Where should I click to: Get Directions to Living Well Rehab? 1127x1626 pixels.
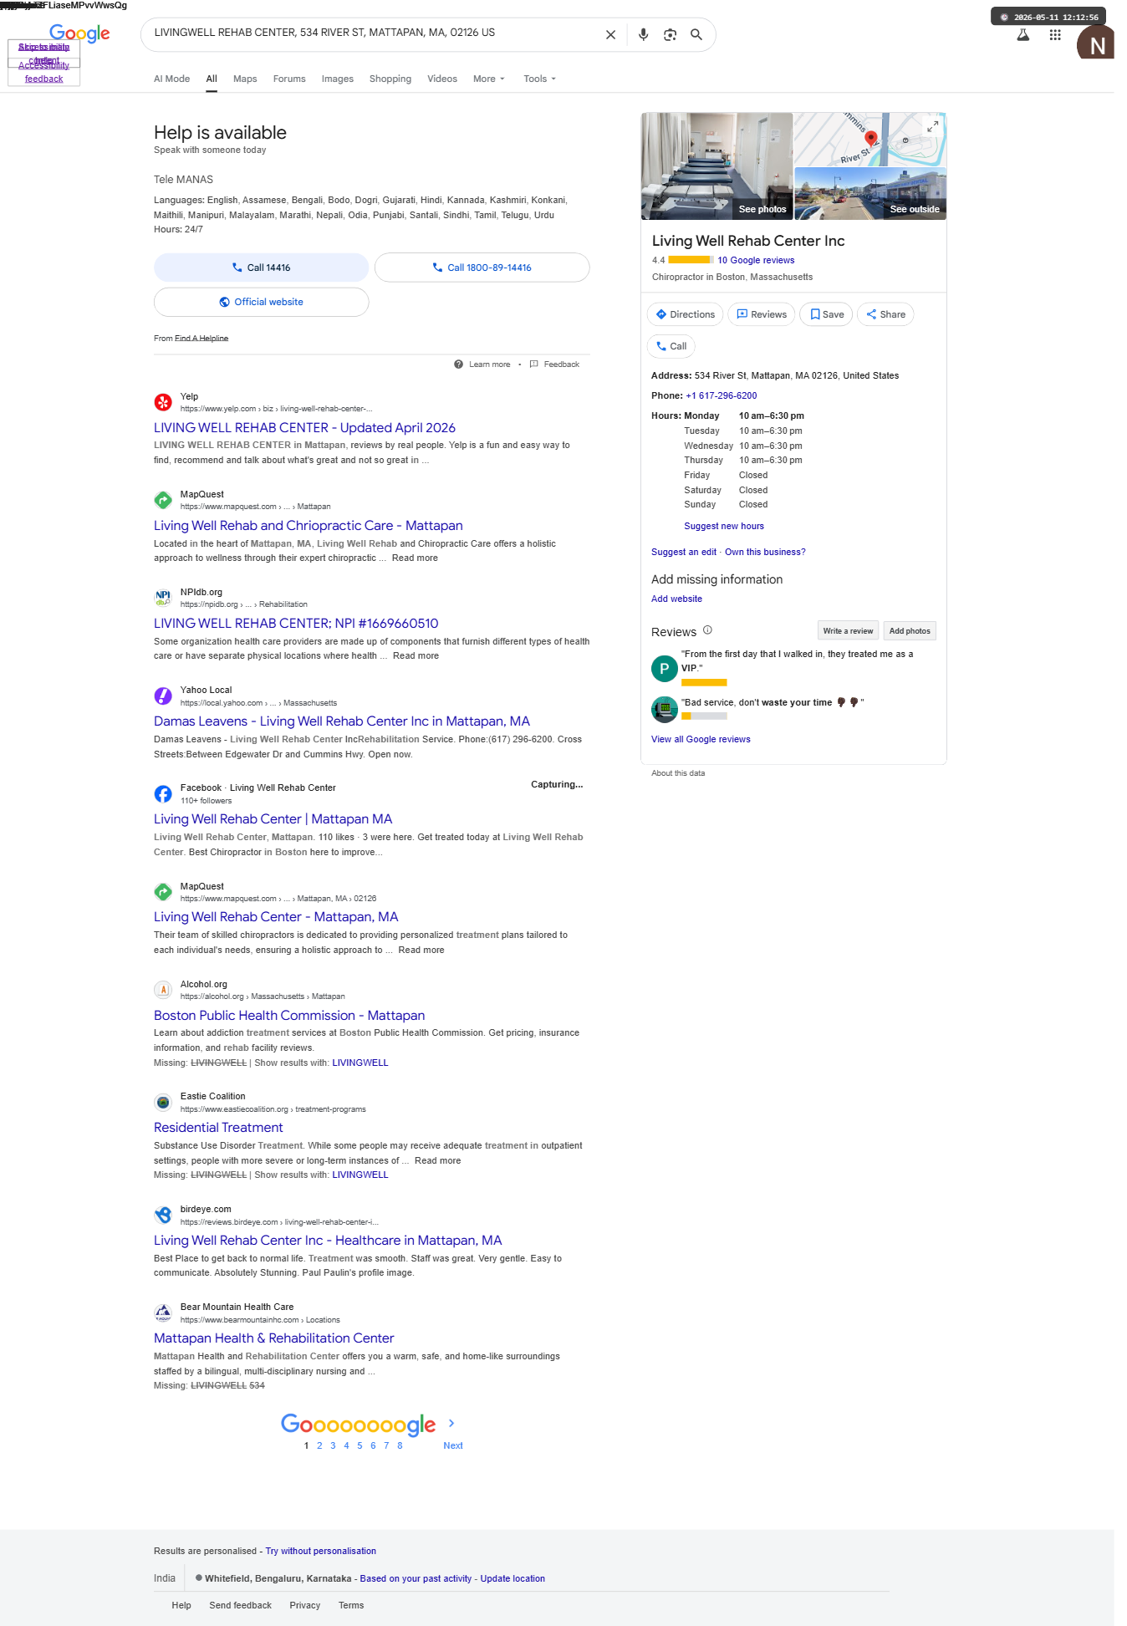point(685,314)
